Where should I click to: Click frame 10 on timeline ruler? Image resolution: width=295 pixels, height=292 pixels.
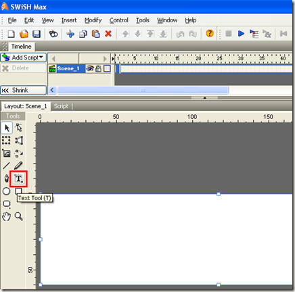pos(156,58)
